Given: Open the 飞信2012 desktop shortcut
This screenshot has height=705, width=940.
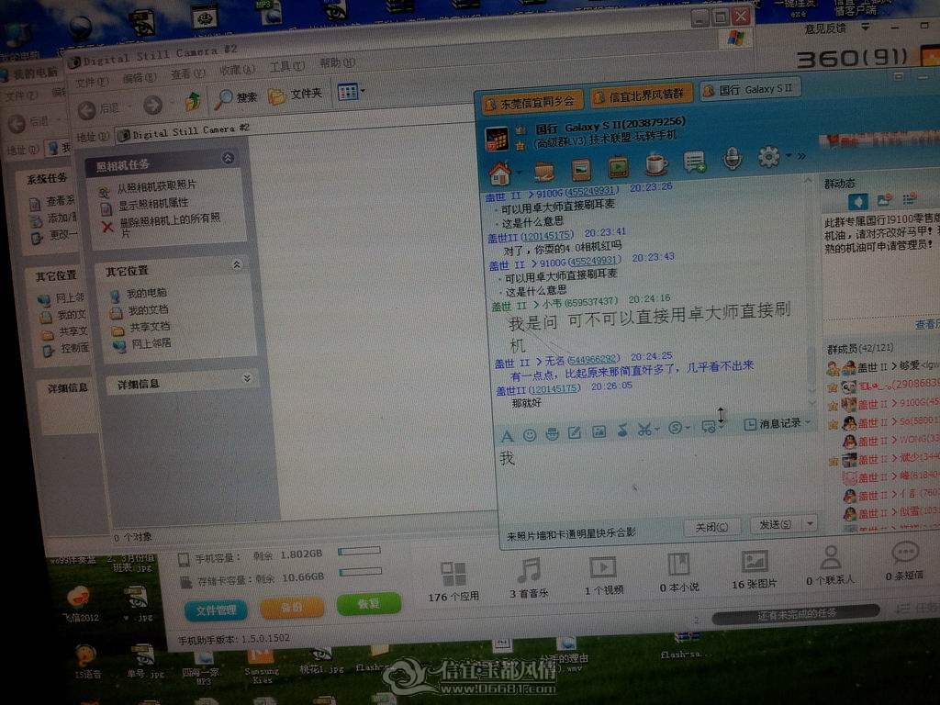Looking at the screenshot, I should (79, 603).
